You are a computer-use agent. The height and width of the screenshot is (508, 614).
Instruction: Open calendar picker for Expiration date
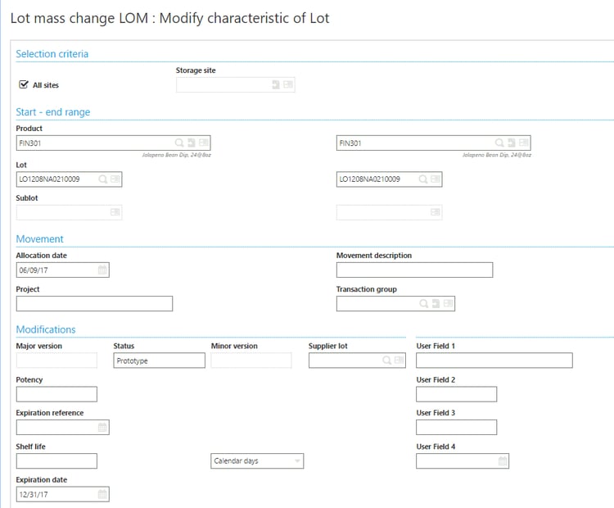point(102,494)
